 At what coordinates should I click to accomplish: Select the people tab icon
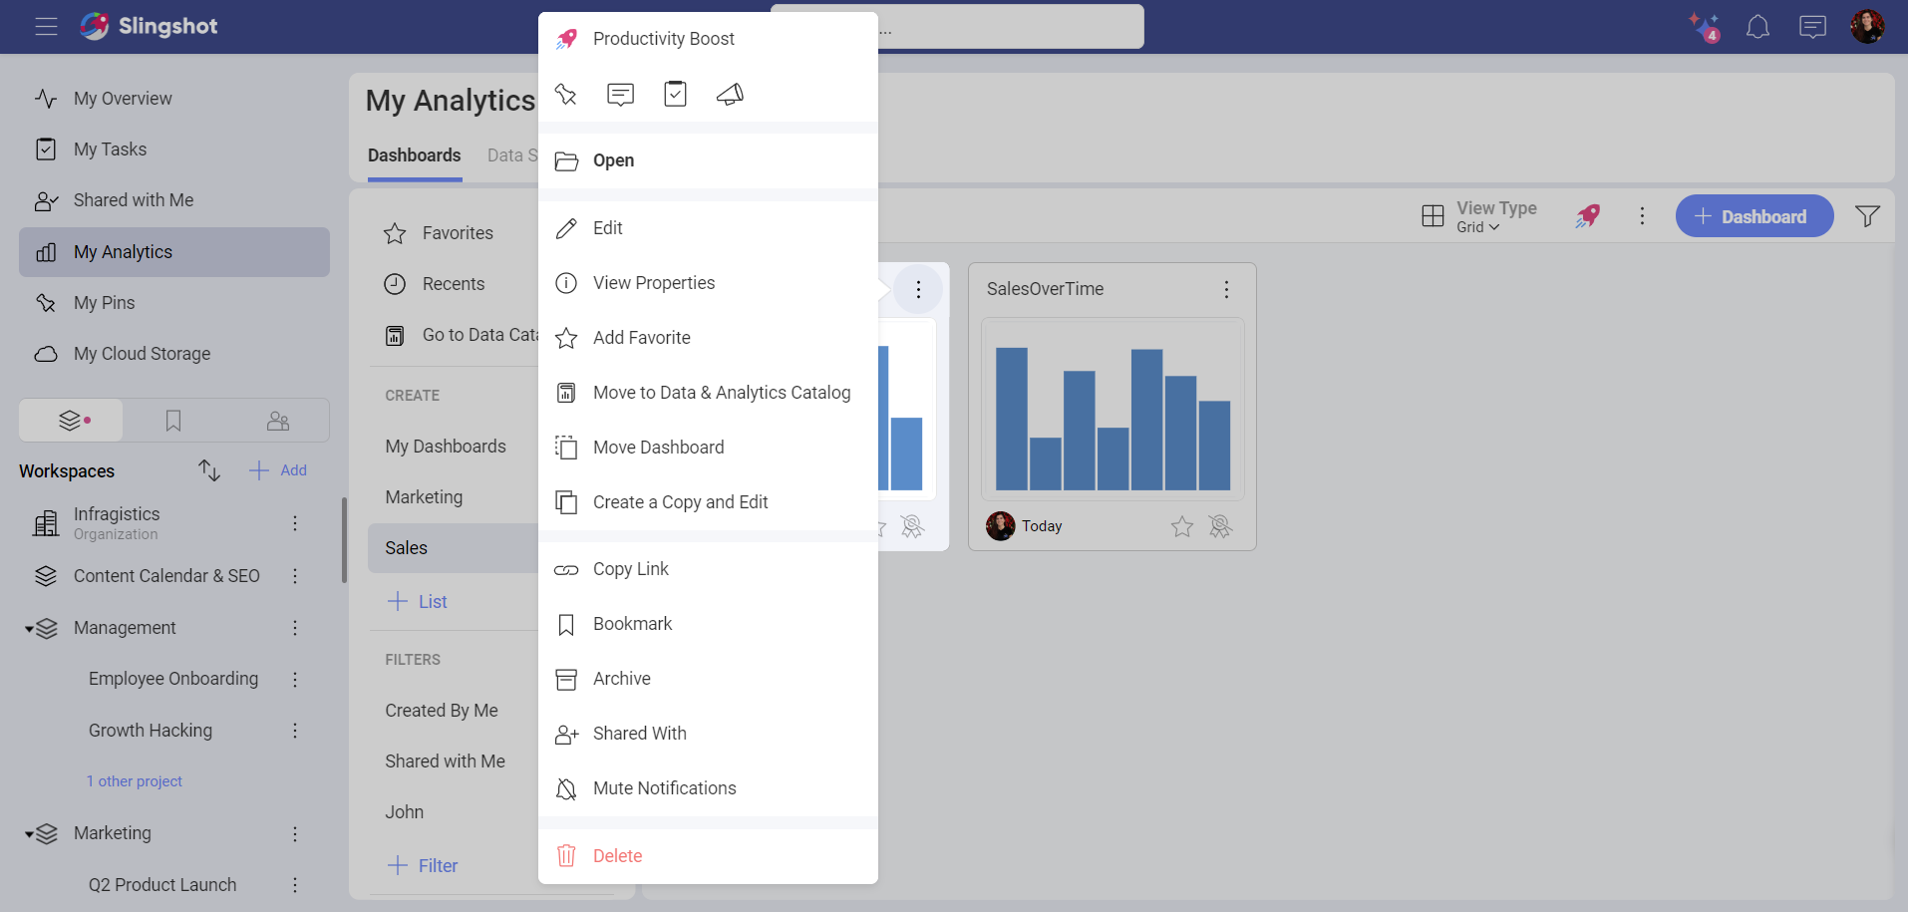tap(278, 421)
